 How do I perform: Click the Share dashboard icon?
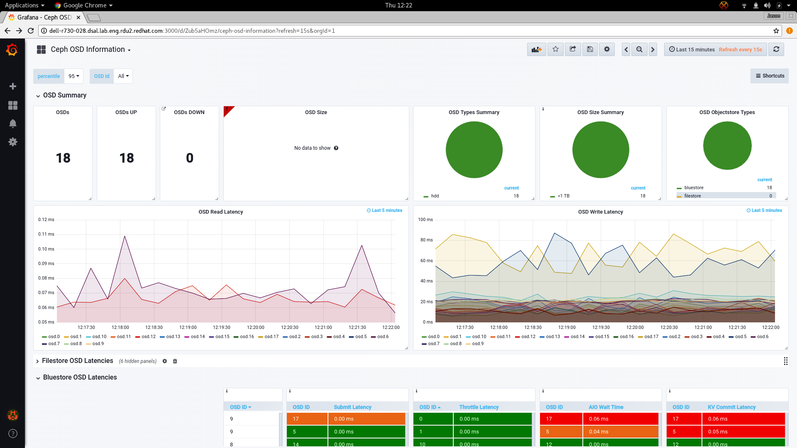pos(573,49)
